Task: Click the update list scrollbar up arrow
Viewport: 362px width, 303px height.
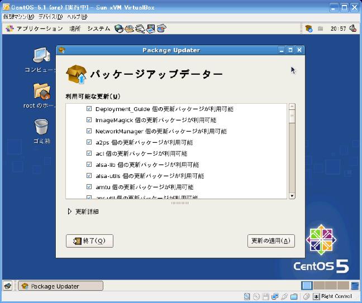Action: click(x=292, y=107)
